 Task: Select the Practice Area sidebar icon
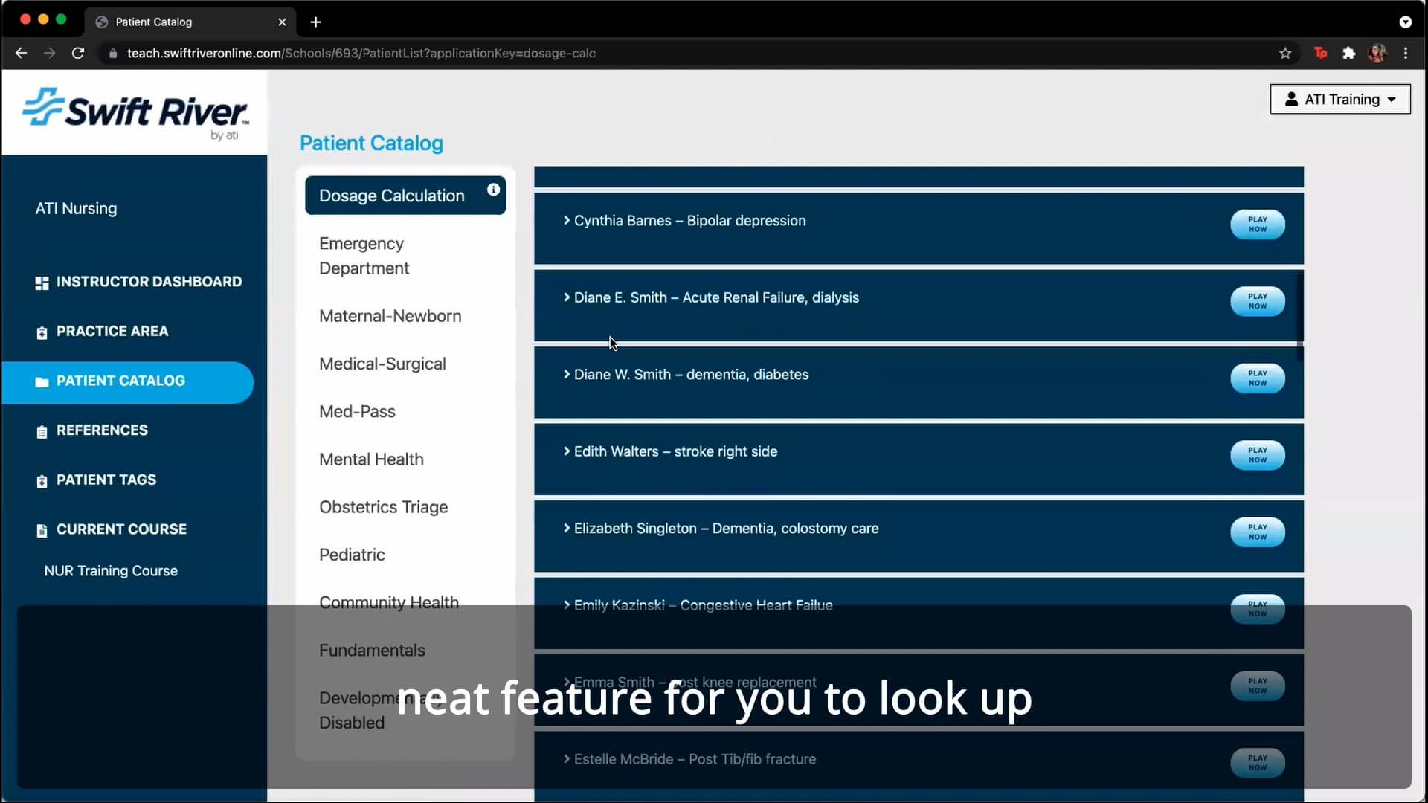pyautogui.click(x=42, y=332)
